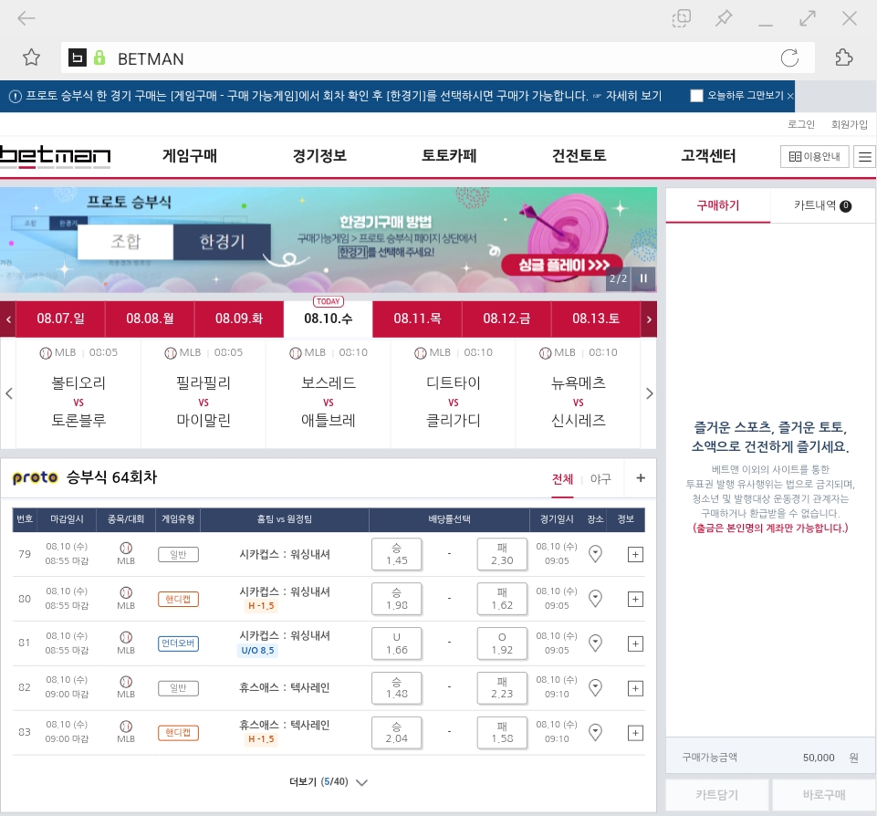Image resolution: width=877 pixels, height=816 pixels.
Task: Show previous match cards in carousel
Action: coord(8,393)
